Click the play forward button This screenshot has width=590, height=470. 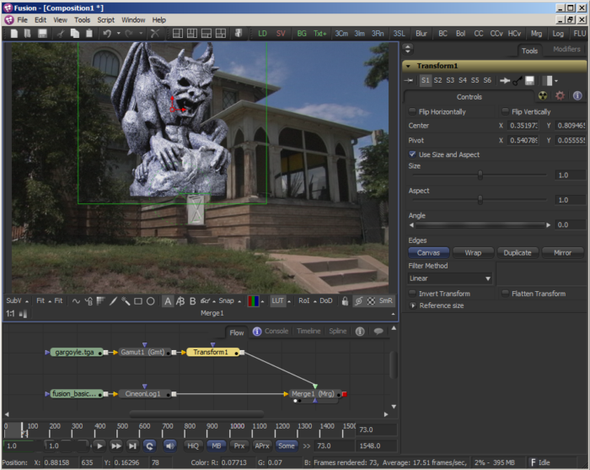tap(99, 446)
